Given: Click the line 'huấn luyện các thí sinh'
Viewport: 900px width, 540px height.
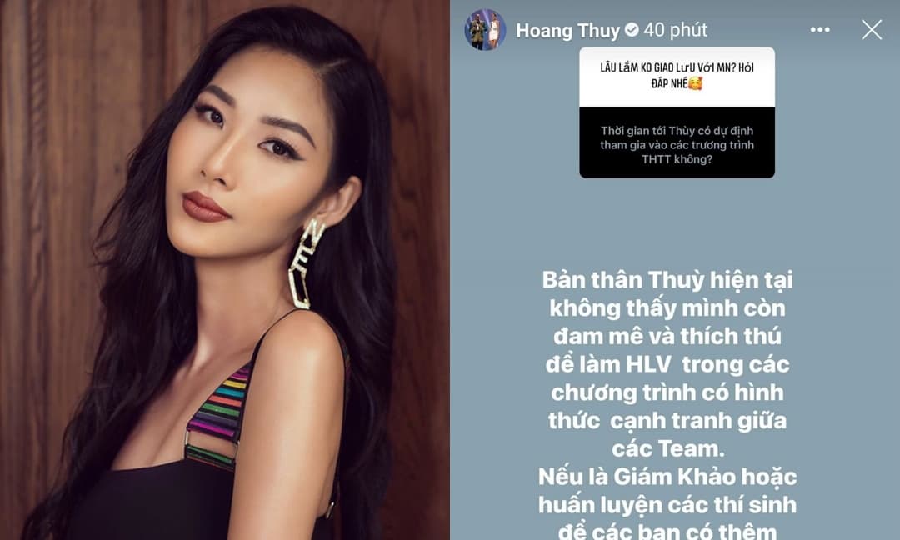Looking at the screenshot, I should 667,504.
